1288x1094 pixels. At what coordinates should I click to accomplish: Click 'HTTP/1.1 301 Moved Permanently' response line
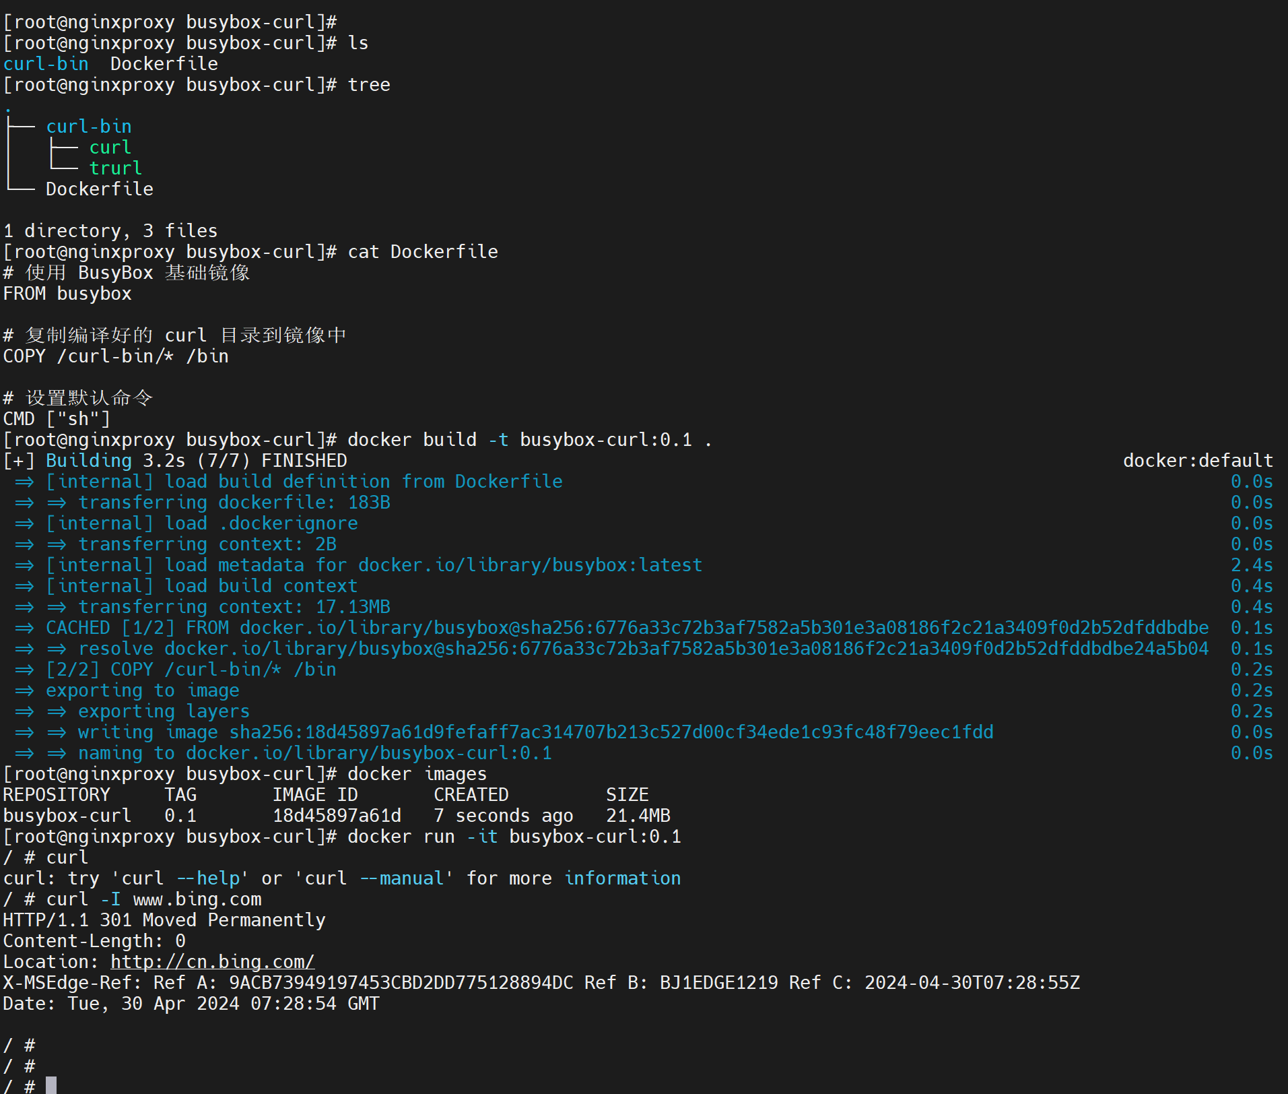[164, 920]
